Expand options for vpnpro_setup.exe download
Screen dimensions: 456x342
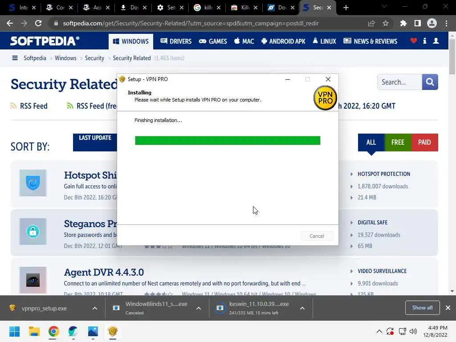coord(95,308)
